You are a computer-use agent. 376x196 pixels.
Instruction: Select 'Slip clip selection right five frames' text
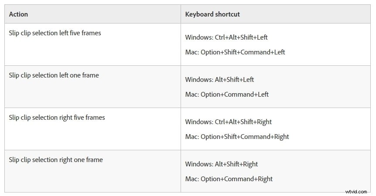[x=57, y=118]
